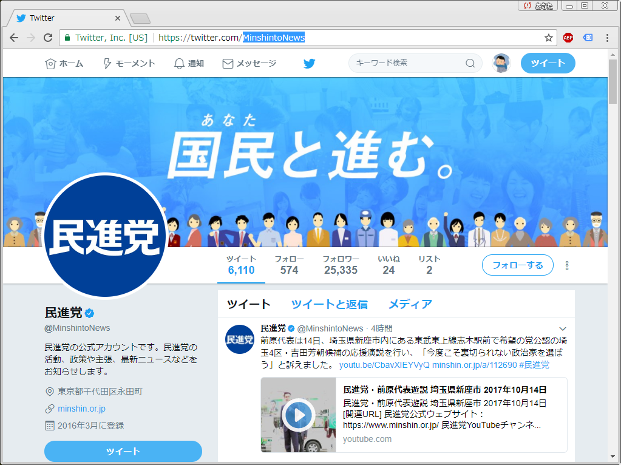Click the vertical scrollbar thumb

613,81
